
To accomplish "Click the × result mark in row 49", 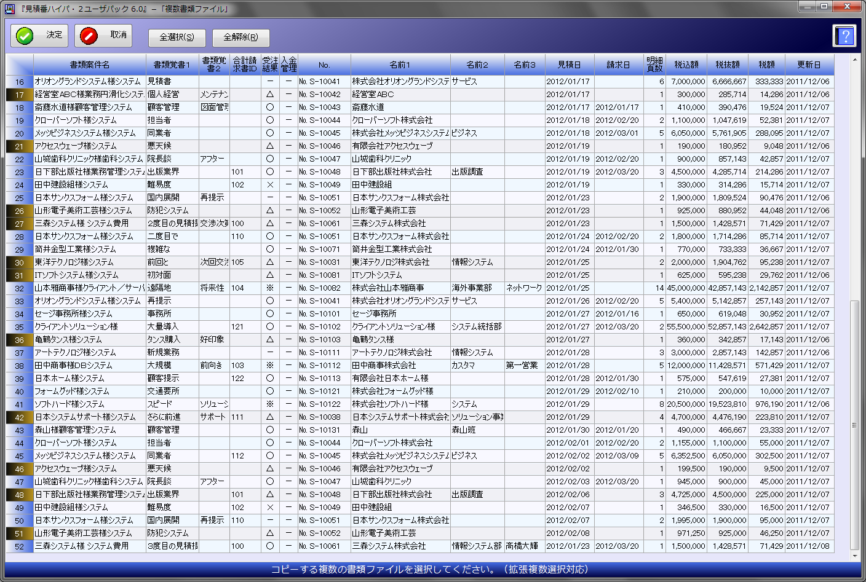I will click(270, 508).
